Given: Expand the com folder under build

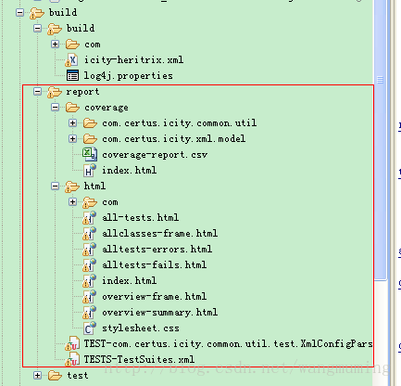Looking at the screenshot, I should tap(55, 45).
